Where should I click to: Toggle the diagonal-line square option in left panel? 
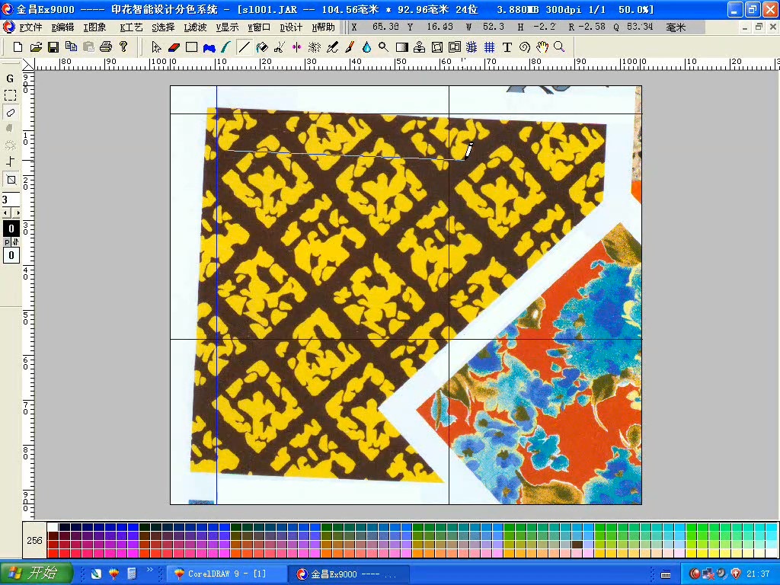[11, 180]
